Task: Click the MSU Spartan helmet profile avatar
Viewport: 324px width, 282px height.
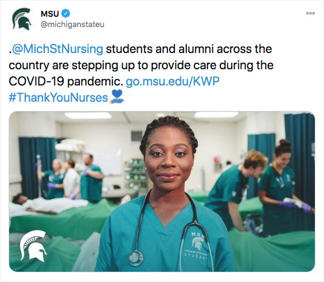Action: pos(22,19)
